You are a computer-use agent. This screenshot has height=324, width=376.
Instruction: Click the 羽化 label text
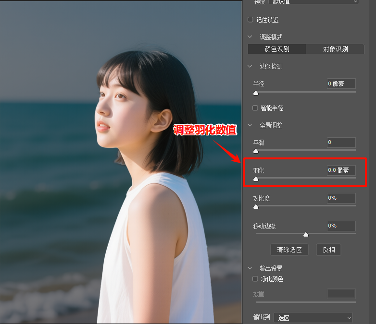point(259,170)
